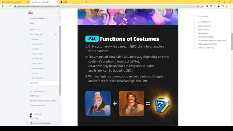Image resolution: width=233 pixels, height=131 pixels.
Task: Jump to Costume Durability Recharge Rules
Action: pos(212,40)
